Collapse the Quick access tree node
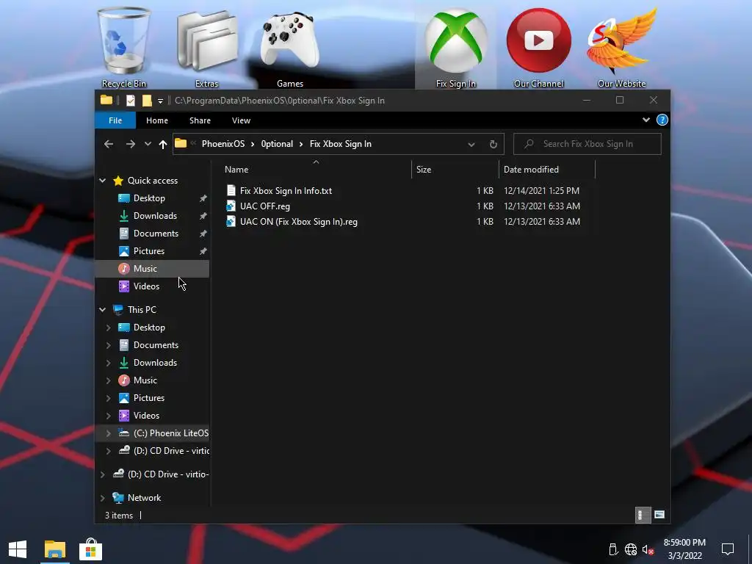752x564 pixels. 103,181
